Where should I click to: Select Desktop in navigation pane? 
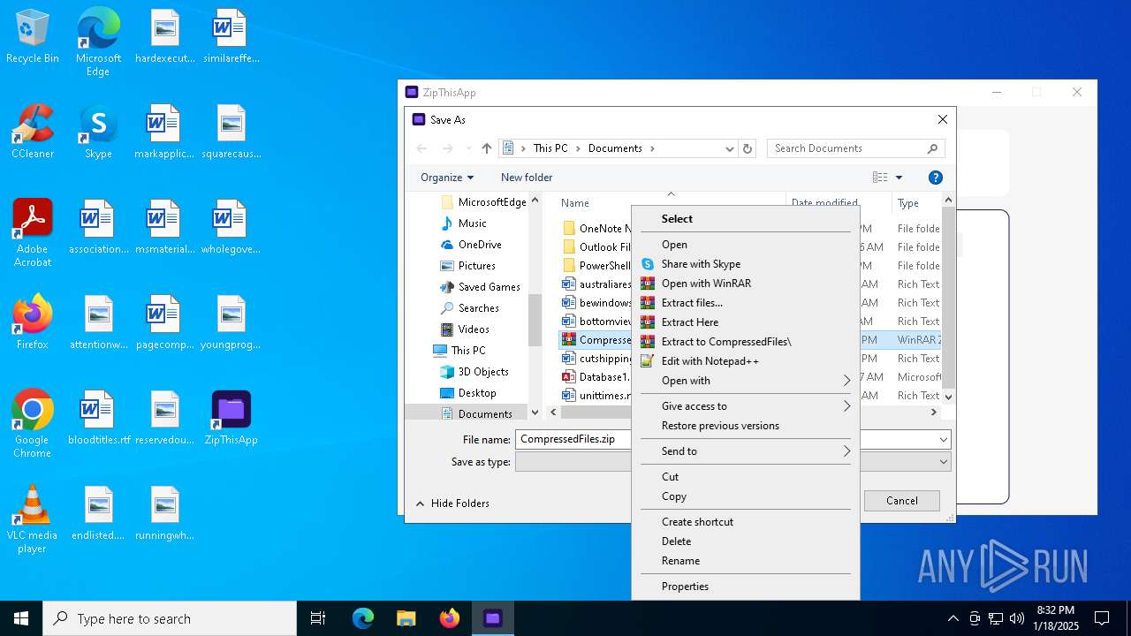coord(477,393)
